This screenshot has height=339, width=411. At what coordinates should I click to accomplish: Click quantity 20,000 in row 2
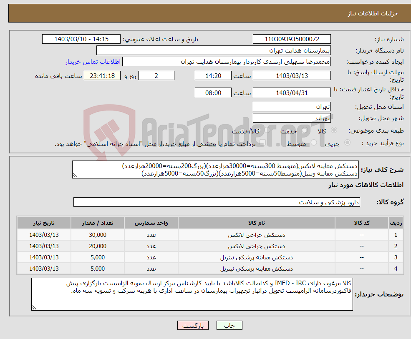98,246
